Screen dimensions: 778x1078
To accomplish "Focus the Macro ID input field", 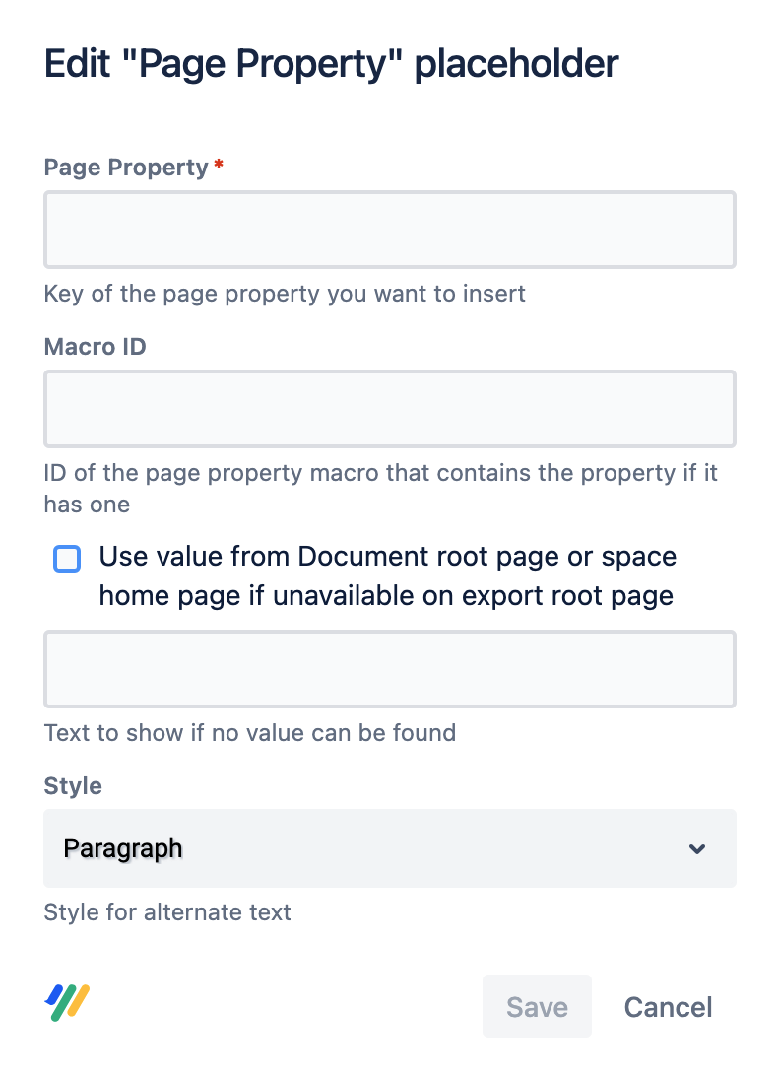I will 389,409.
